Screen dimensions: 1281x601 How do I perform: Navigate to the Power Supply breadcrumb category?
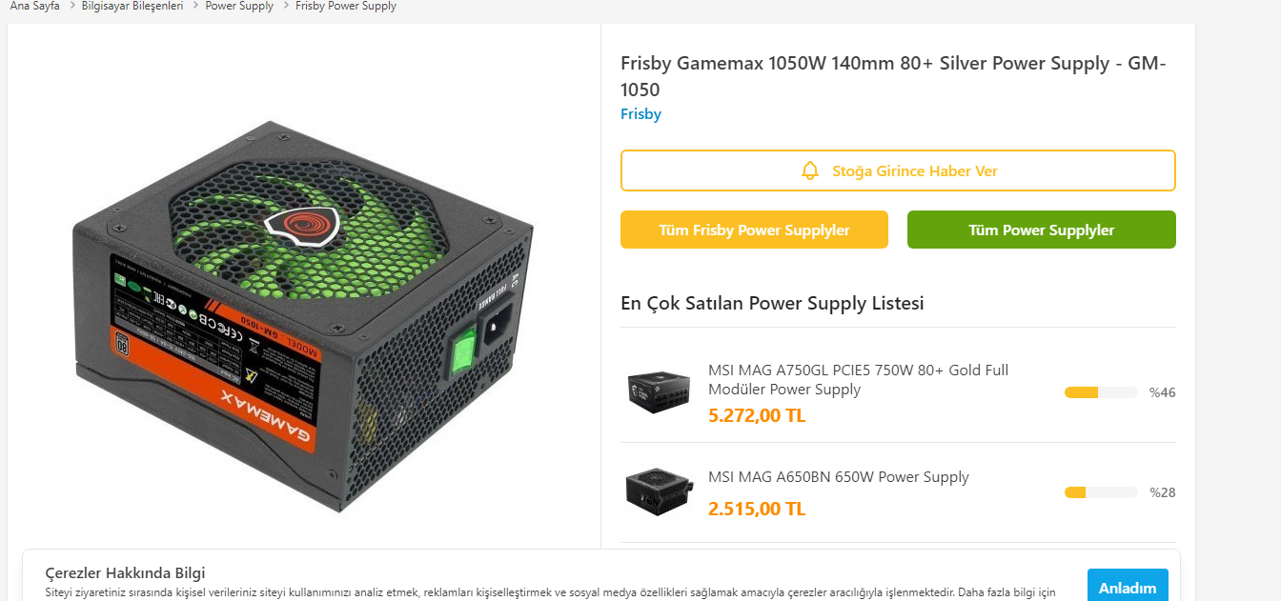pos(239,6)
